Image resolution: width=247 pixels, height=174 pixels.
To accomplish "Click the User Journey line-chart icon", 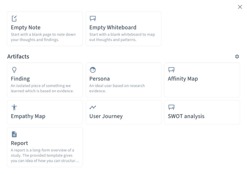I will [x=93, y=107].
